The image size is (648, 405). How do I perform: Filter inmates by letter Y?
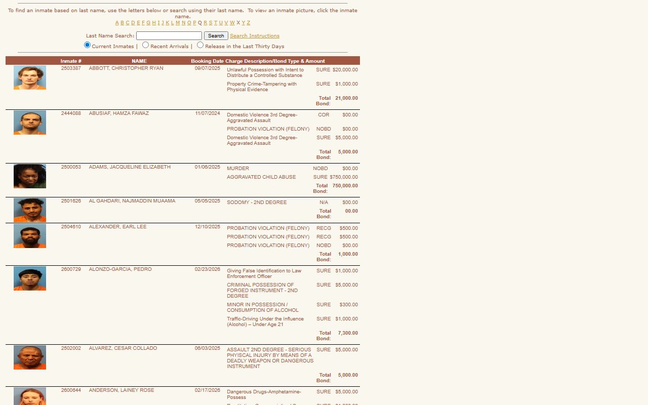[244, 23]
